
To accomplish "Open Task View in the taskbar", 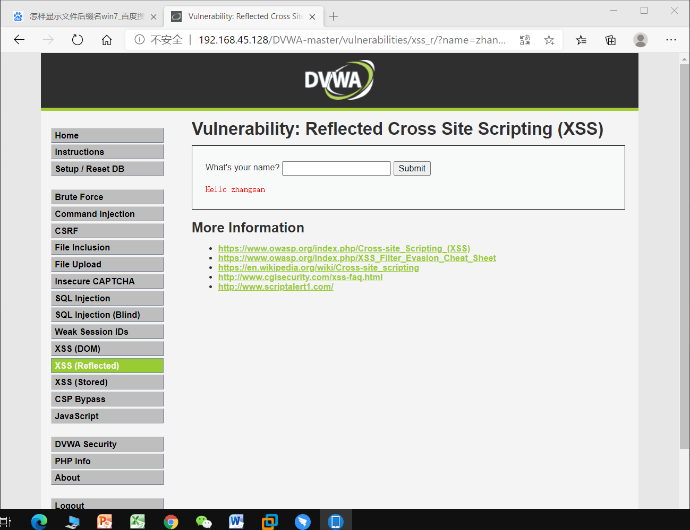I will coord(6,522).
